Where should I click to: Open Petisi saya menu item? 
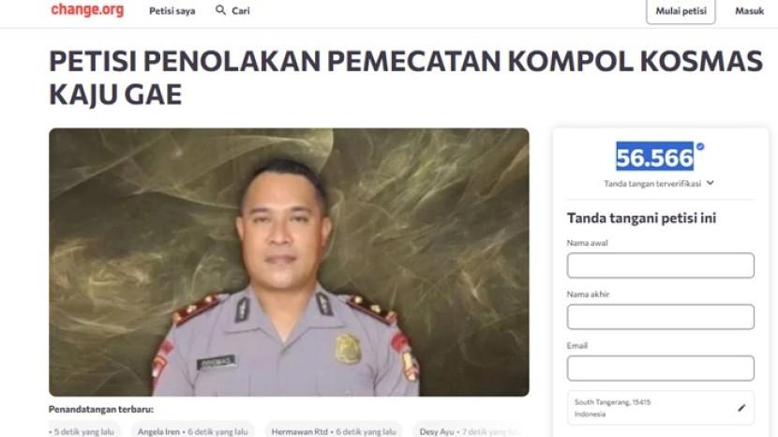pyautogui.click(x=172, y=11)
